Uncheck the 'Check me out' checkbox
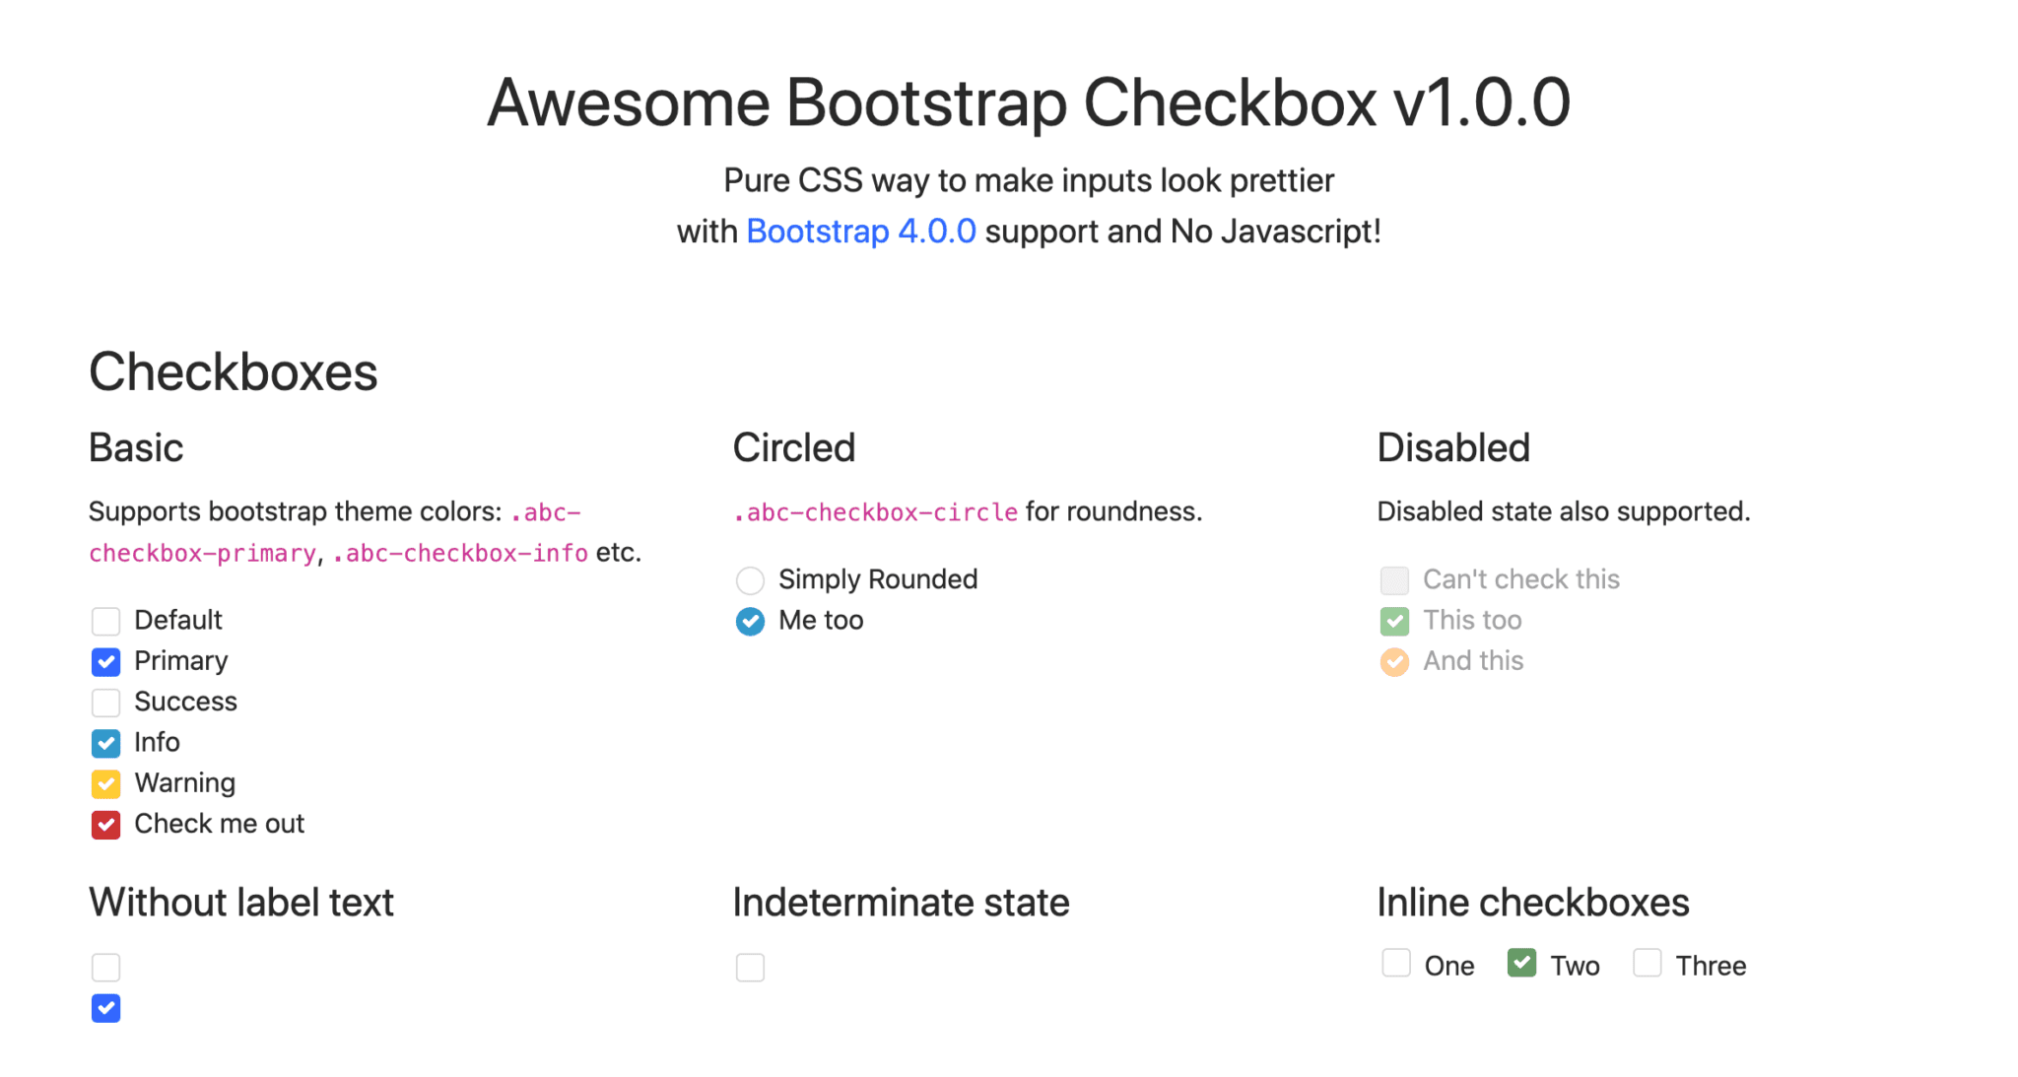Screen dimensions: 2018x1077 coord(105,824)
